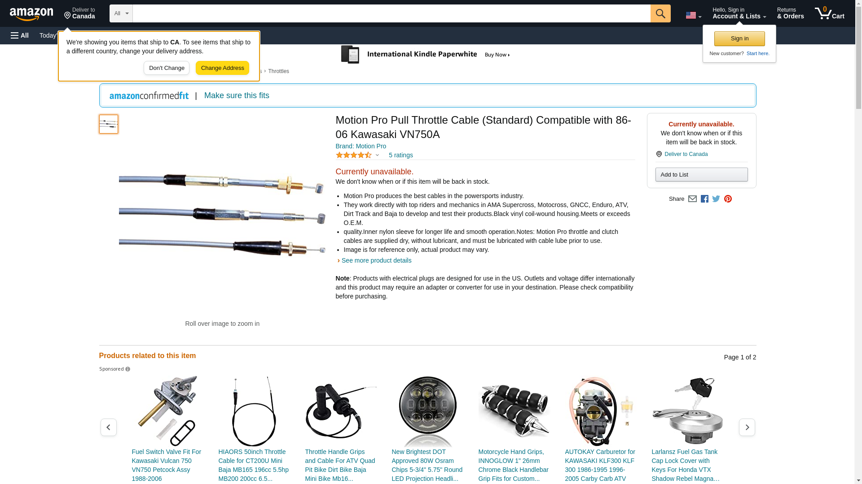862x484 pixels.
Task: Share the product via email icon
Action: coord(692,199)
